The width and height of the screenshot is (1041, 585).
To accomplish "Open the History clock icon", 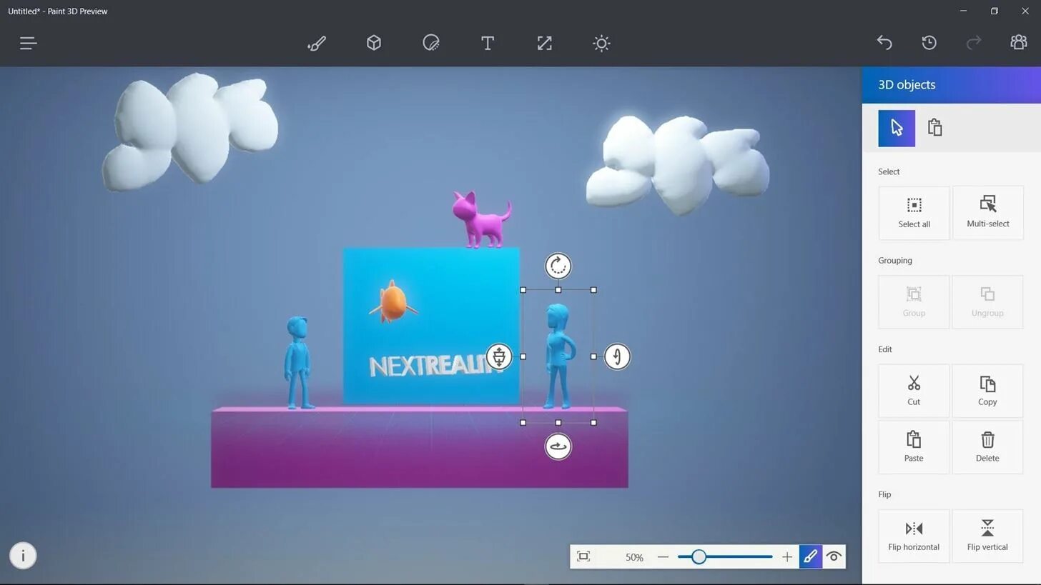I will (x=929, y=43).
